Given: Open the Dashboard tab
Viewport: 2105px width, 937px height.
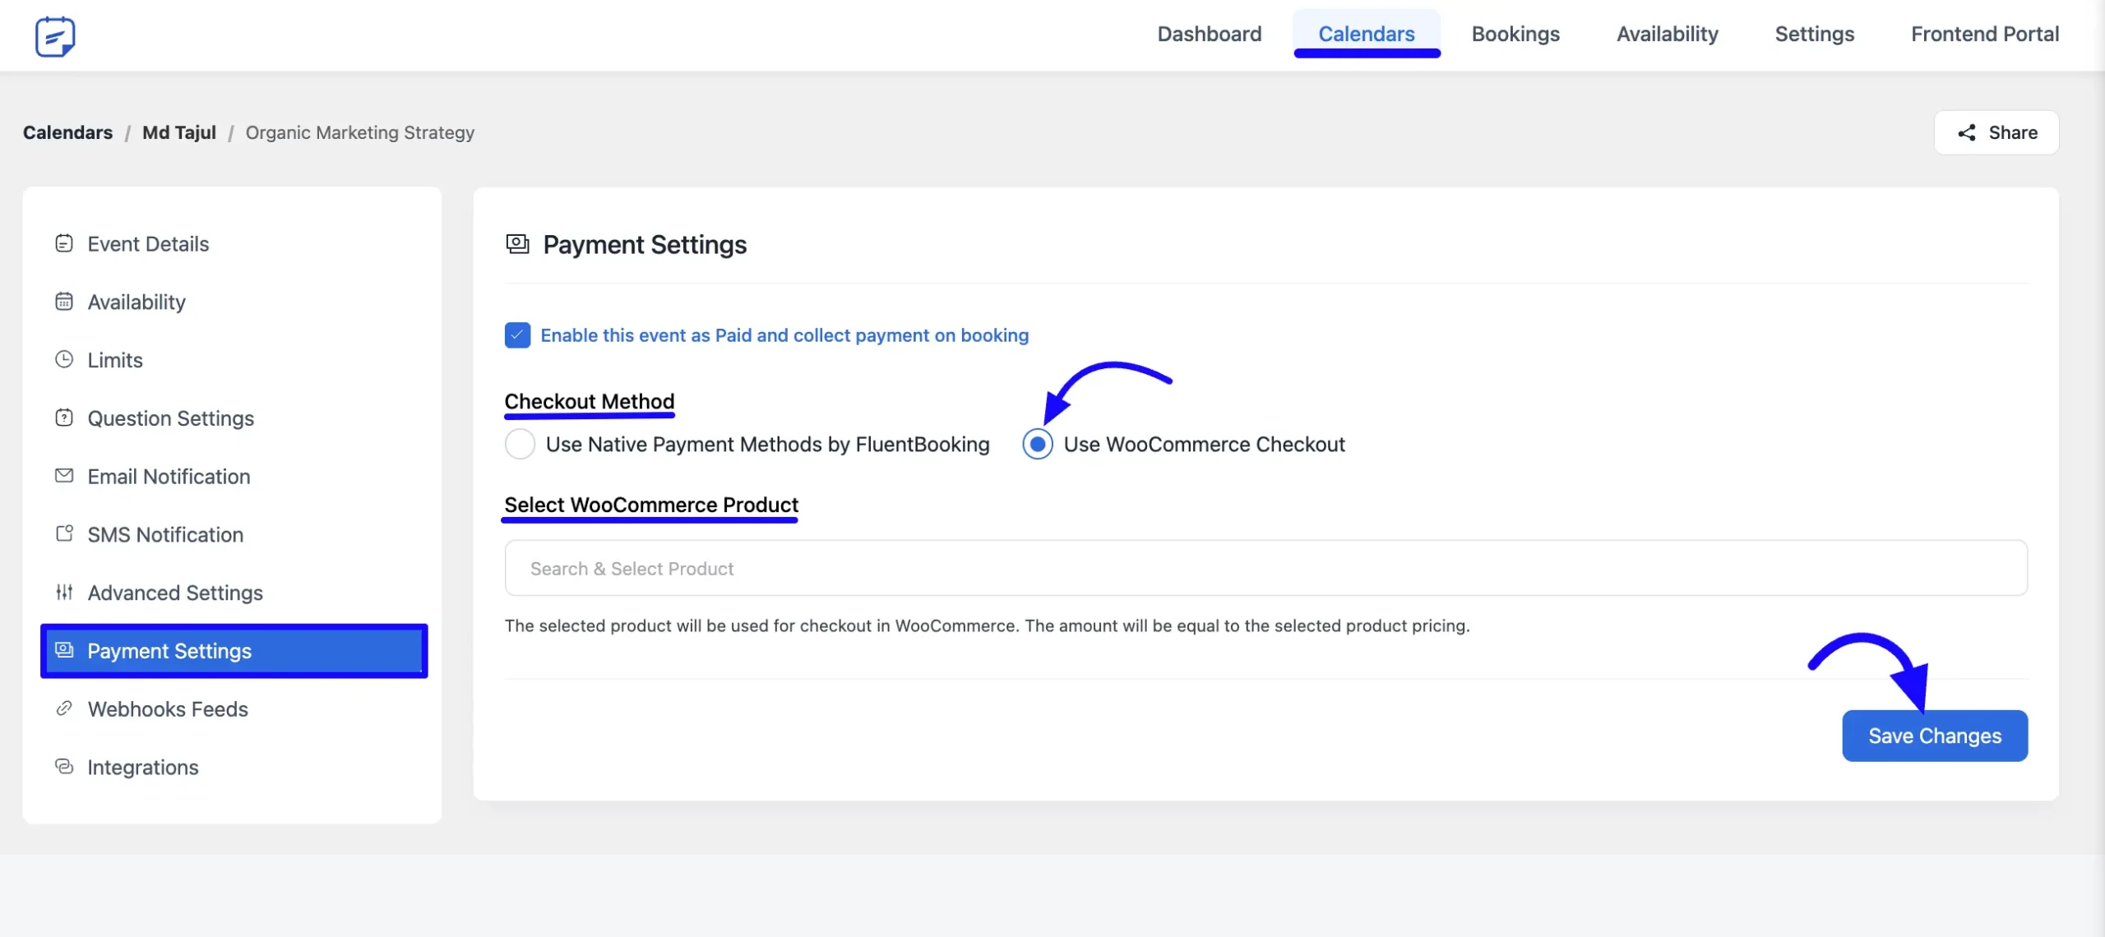Looking at the screenshot, I should tap(1210, 35).
